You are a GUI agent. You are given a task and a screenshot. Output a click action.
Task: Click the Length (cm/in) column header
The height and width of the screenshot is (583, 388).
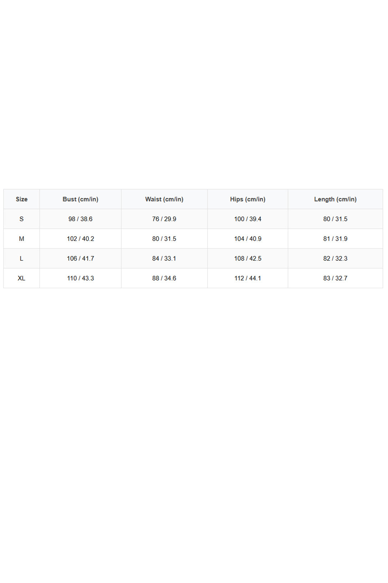[335, 199]
